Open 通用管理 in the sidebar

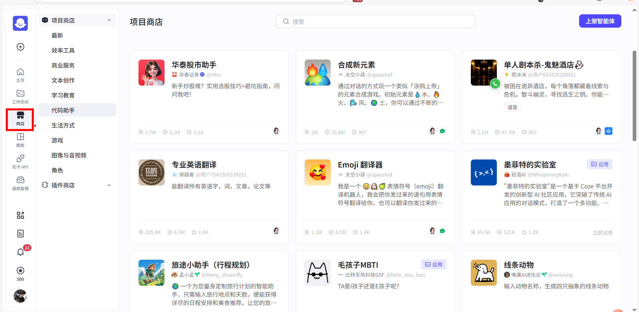point(20,183)
